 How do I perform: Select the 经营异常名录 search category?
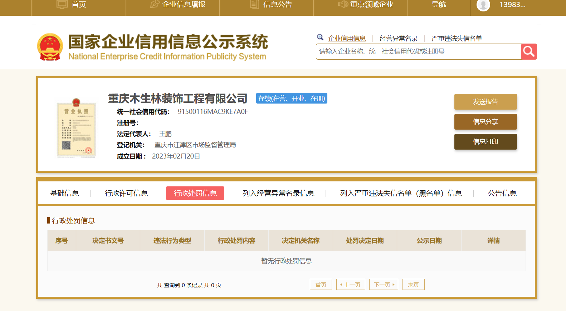399,39
